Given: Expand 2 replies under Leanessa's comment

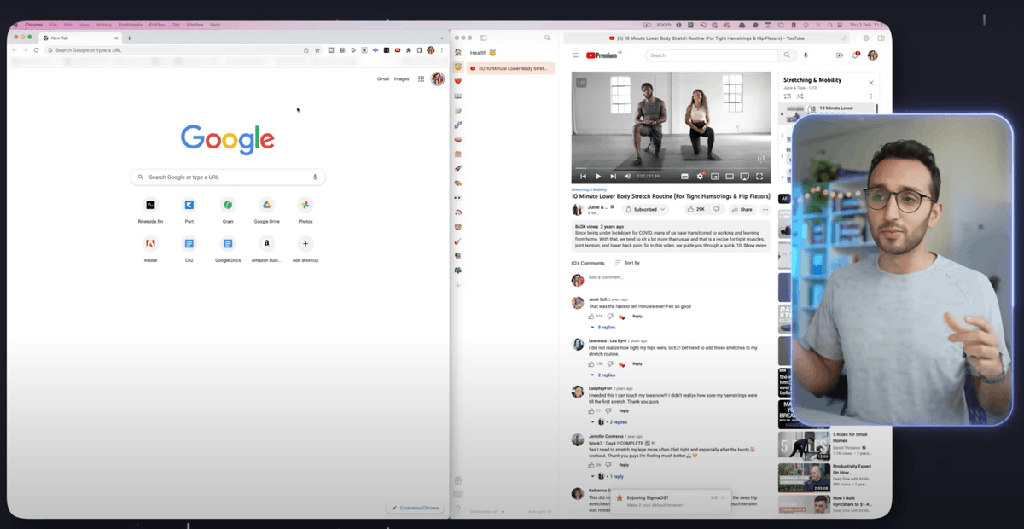Looking at the screenshot, I should [602, 375].
